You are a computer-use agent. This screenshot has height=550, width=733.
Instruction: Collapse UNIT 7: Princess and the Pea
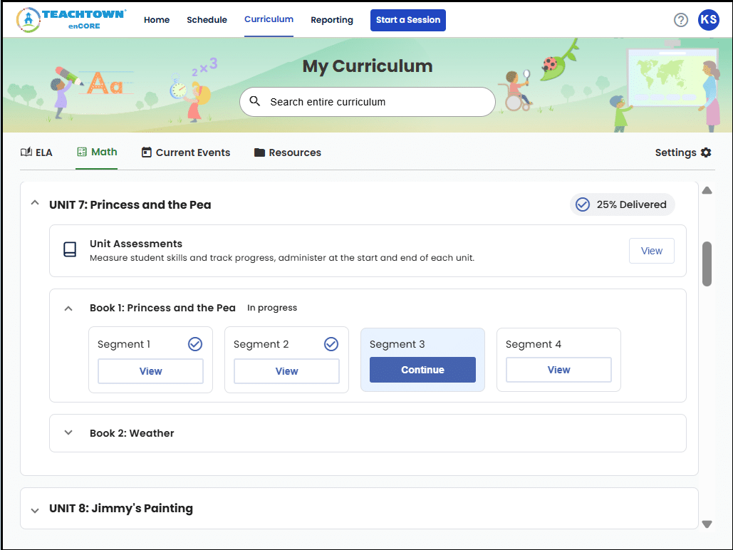click(34, 204)
